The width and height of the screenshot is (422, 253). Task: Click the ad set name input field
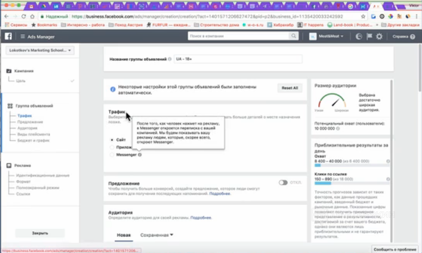click(238, 59)
